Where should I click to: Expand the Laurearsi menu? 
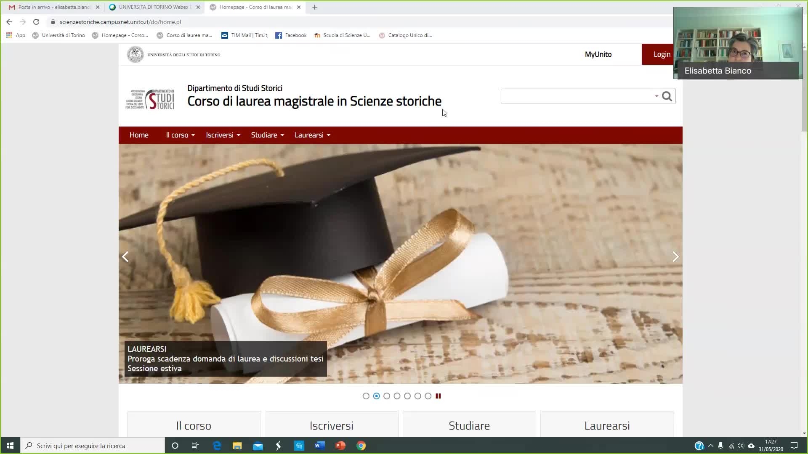coord(312,135)
